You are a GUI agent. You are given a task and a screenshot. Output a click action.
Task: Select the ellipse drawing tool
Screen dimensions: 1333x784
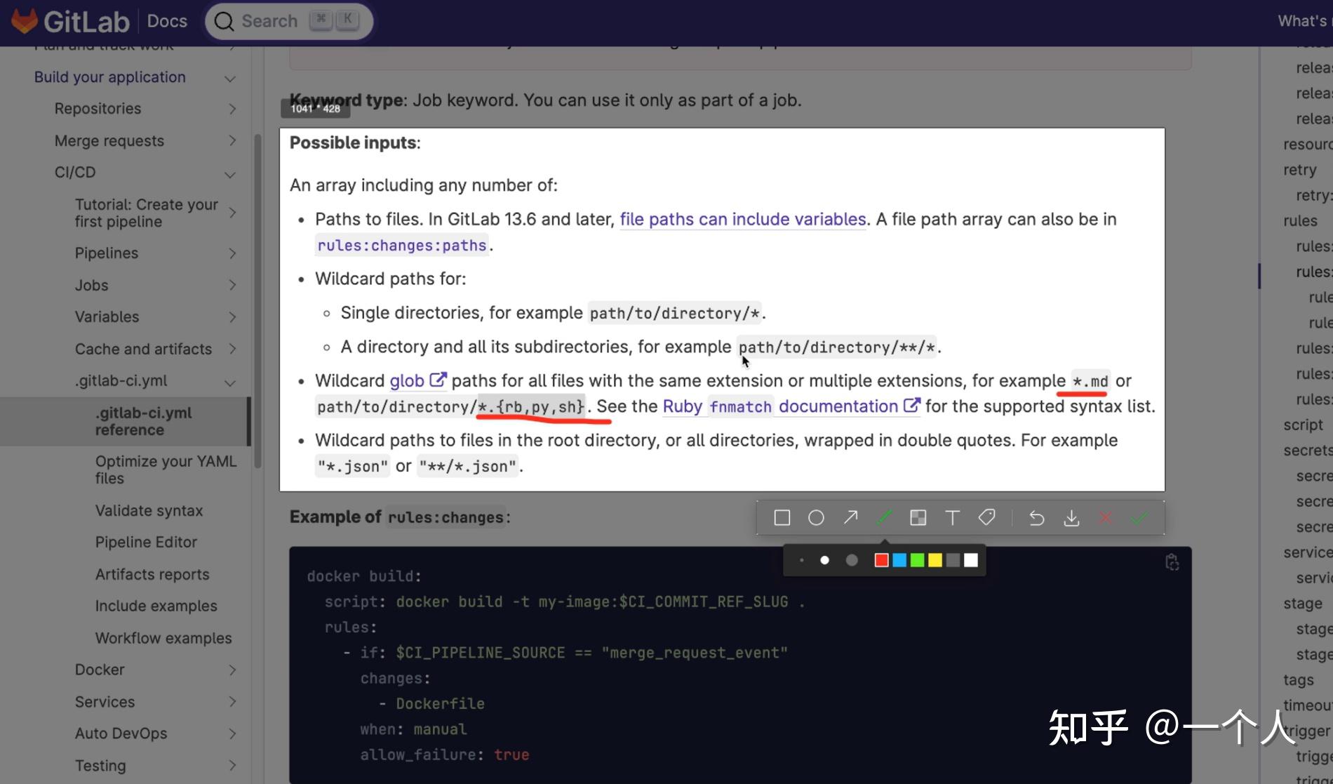[816, 517]
